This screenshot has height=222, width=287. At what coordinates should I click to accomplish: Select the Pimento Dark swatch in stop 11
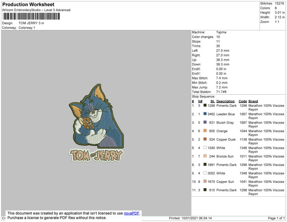click(205, 190)
